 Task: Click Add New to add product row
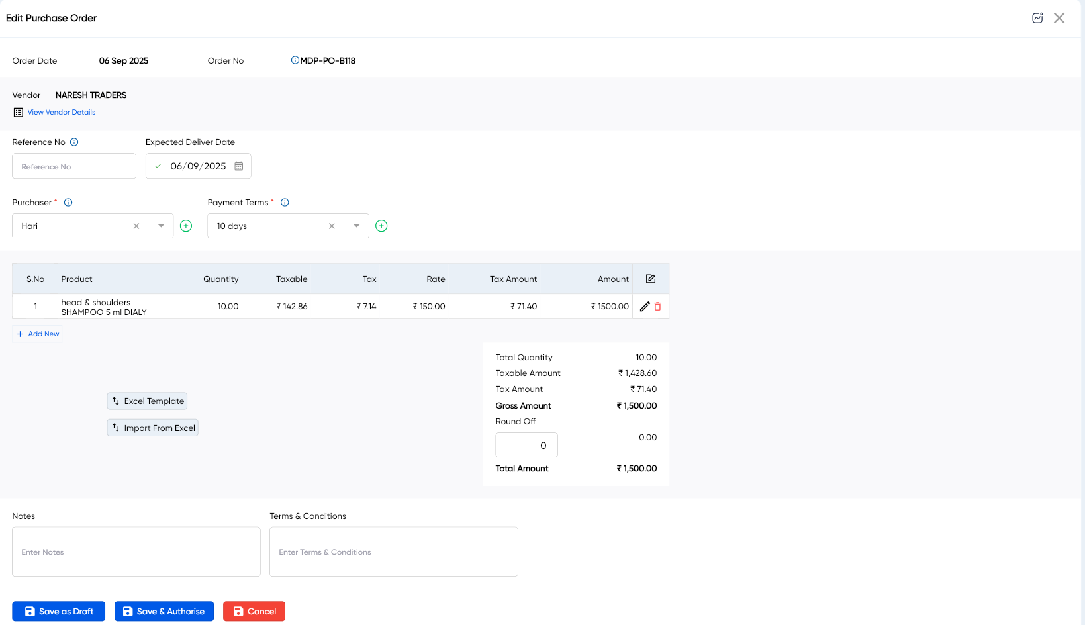point(38,334)
